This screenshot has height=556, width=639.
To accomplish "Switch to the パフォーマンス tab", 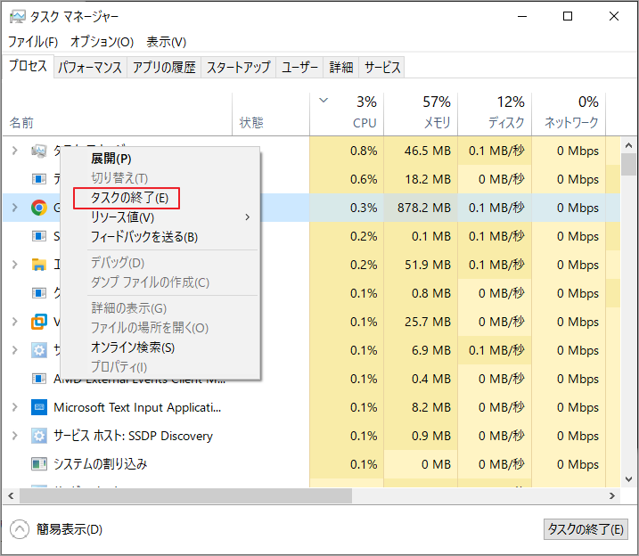I will tap(90, 68).
